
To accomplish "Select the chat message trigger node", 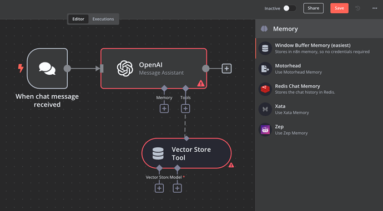I will click(47, 69).
